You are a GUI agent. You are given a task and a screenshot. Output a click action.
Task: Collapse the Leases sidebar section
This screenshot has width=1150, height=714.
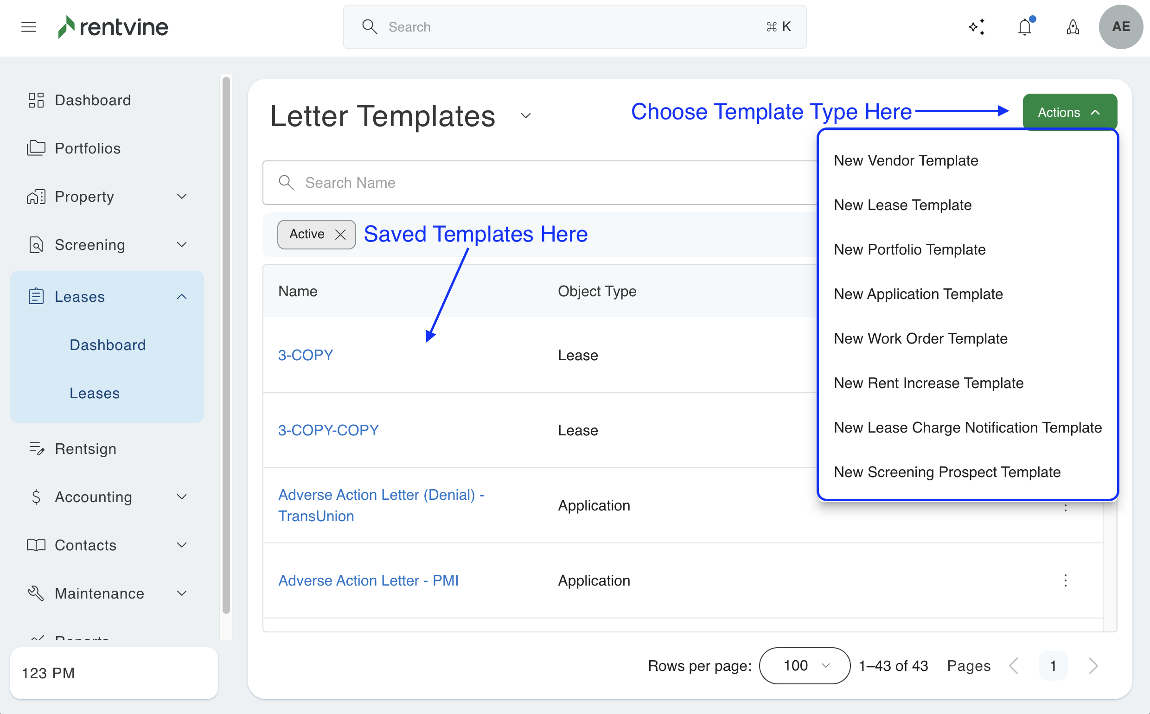(x=181, y=297)
